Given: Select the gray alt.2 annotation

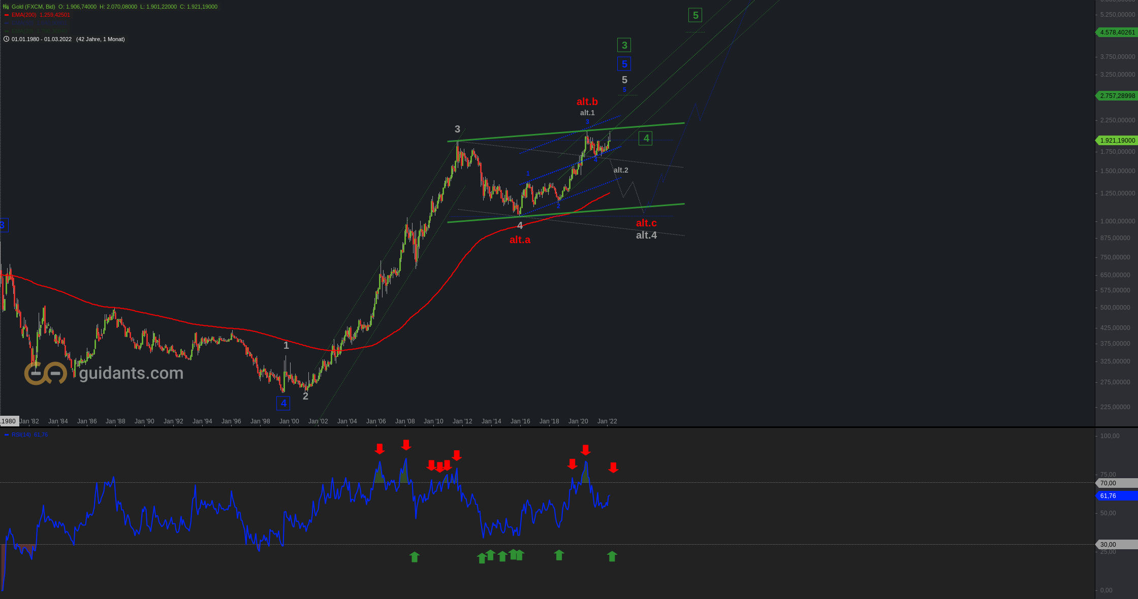Looking at the screenshot, I should (621, 170).
